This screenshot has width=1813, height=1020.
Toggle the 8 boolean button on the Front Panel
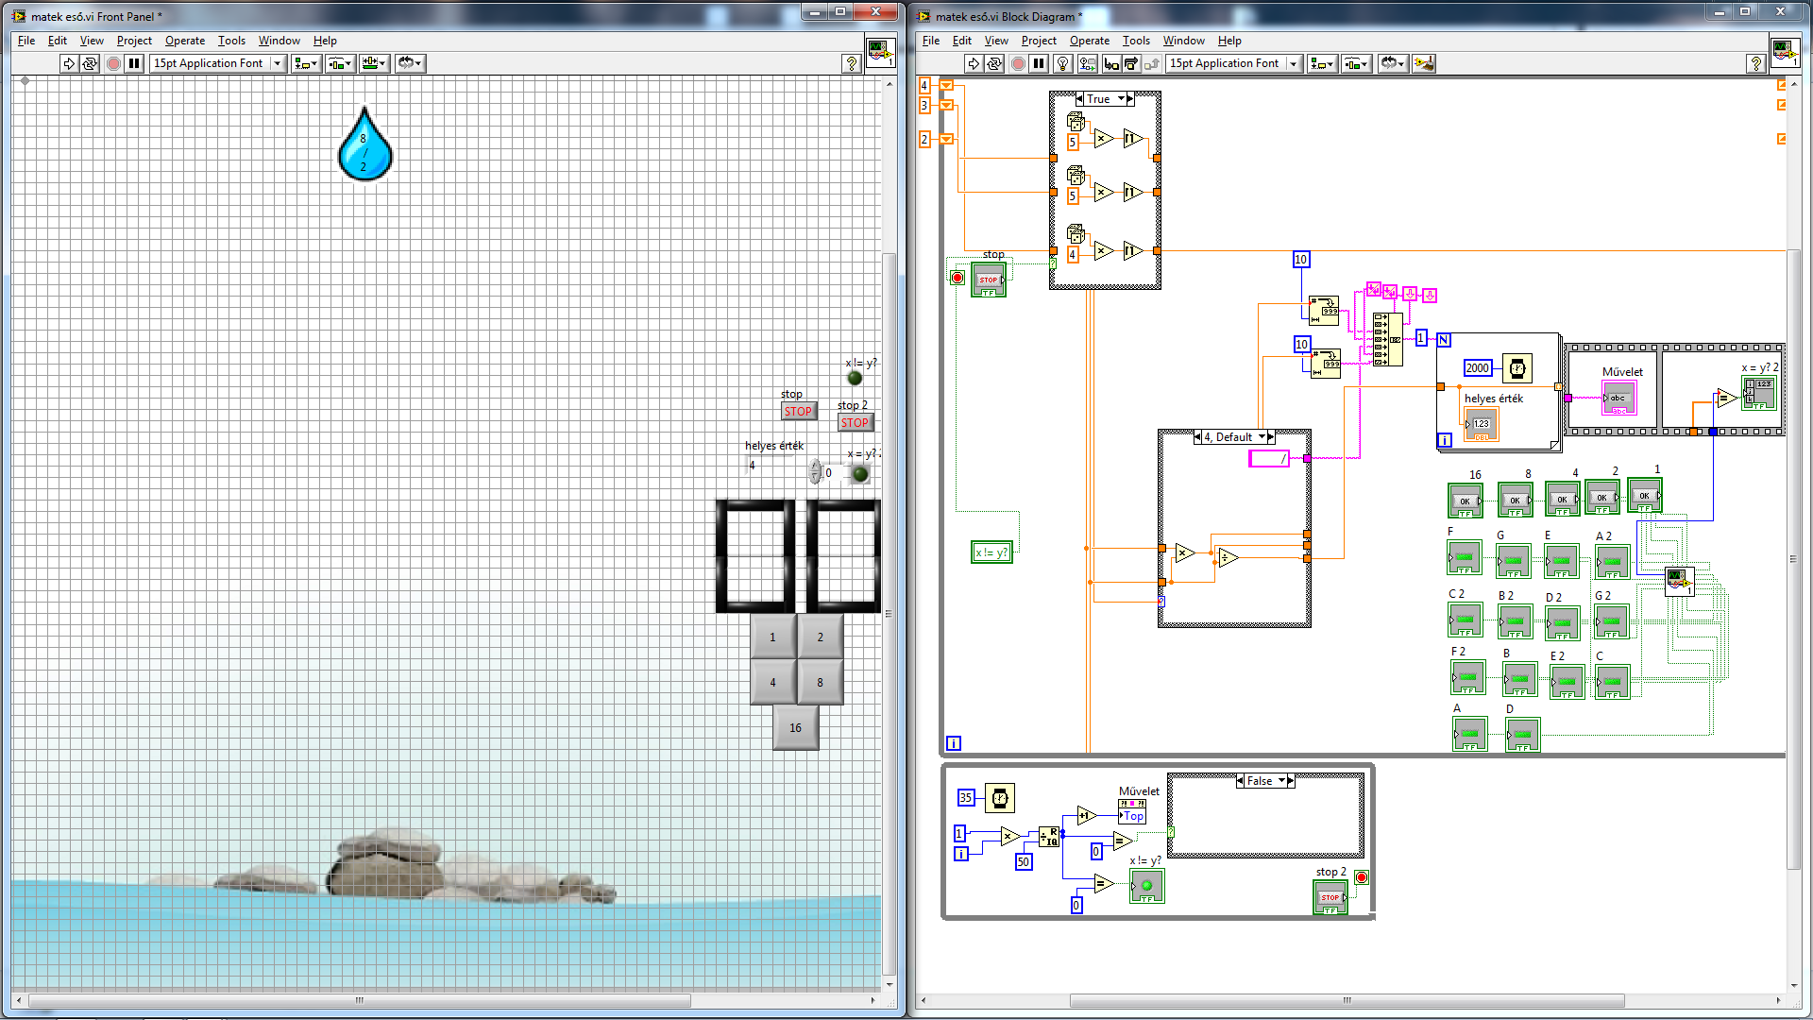coord(820,682)
